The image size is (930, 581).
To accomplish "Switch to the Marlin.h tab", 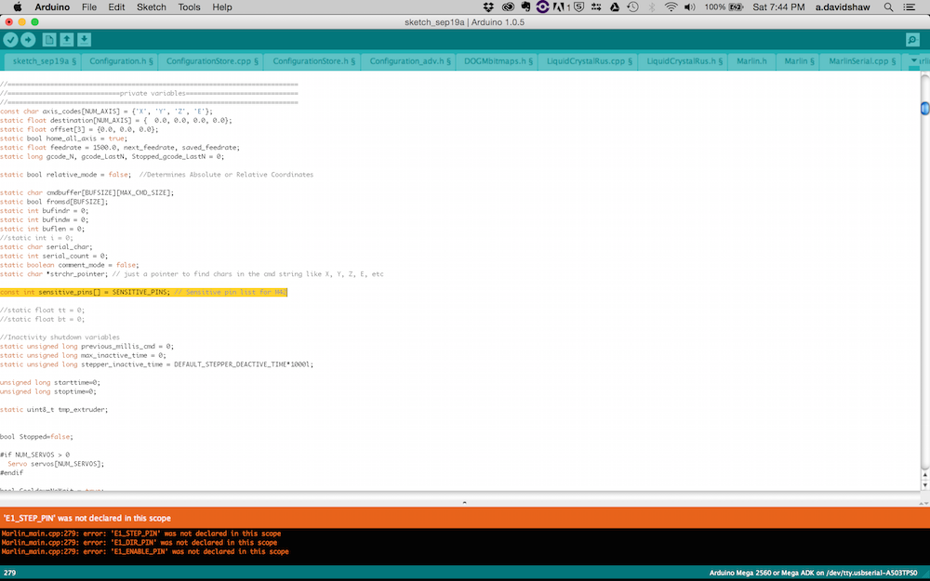I will (751, 61).
